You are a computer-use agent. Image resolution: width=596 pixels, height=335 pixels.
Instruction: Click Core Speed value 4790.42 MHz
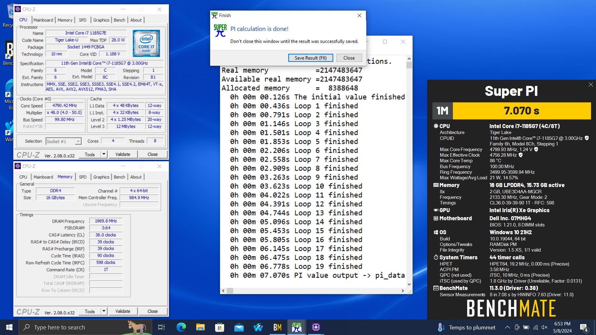65,105
